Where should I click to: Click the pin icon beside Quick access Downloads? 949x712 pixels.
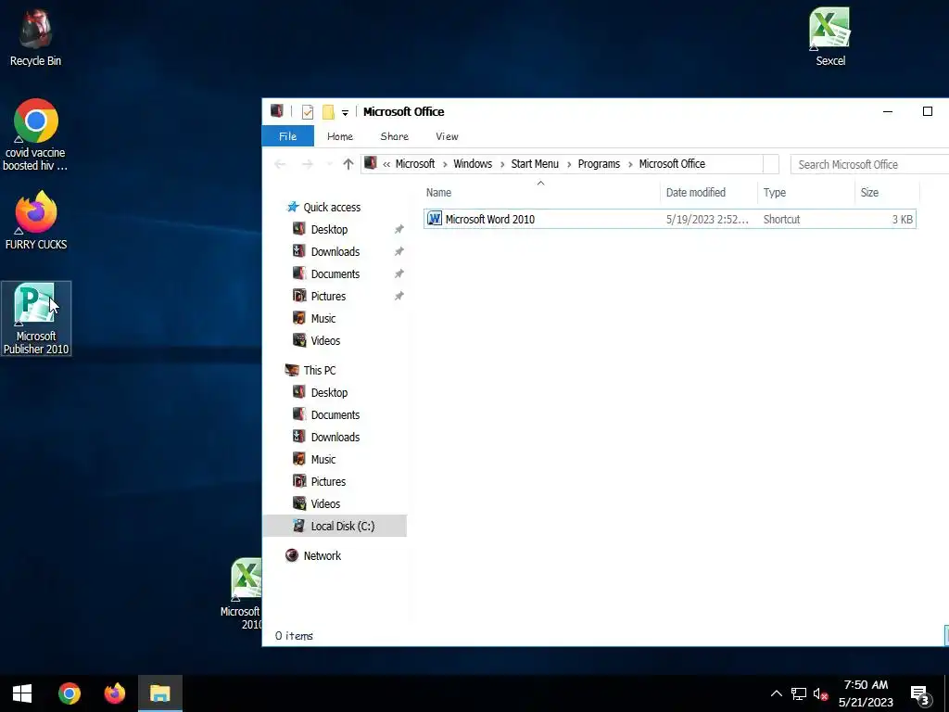(x=399, y=252)
